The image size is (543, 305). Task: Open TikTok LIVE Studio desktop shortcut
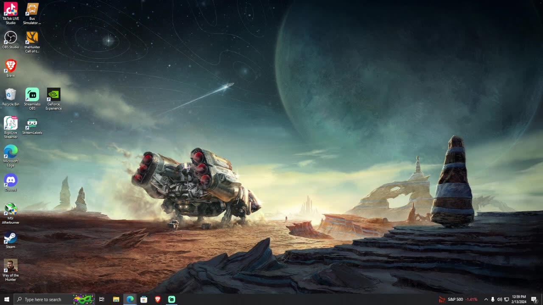(11, 14)
